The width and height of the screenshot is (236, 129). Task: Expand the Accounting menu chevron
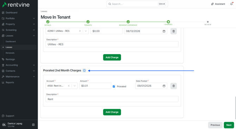point(34,65)
